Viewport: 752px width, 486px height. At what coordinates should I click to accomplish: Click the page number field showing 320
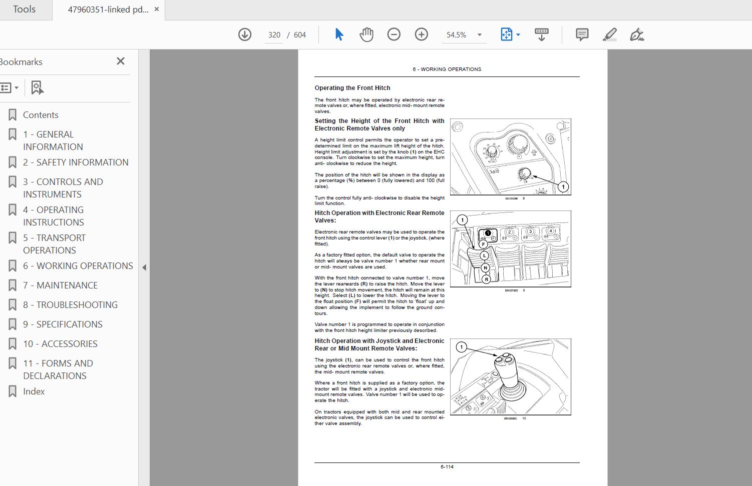tap(274, 35)
